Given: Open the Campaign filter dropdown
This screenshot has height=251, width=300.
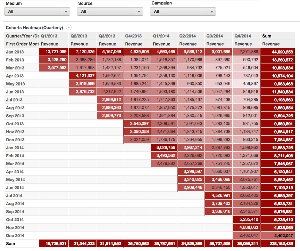Looking at the screenshot, I should pyautogui.click(x=183, y=11).
